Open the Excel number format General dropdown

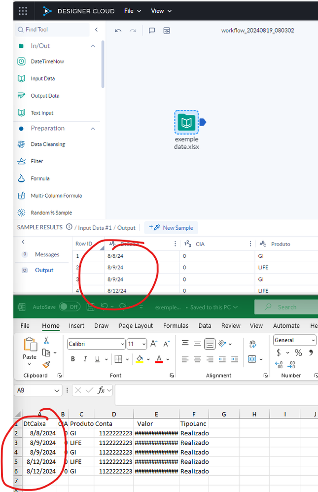click(x=313, y=340)
